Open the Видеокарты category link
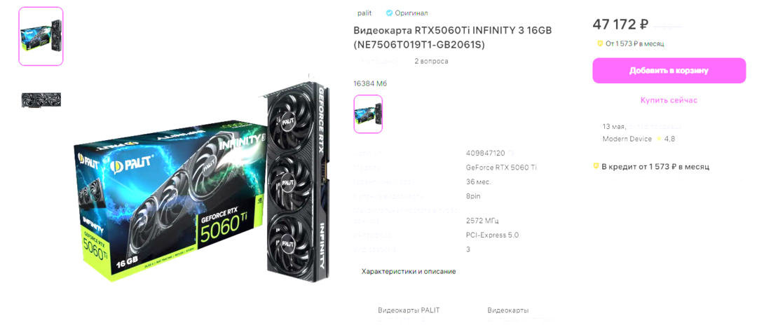Screen dimensions: 764x330 507,310
